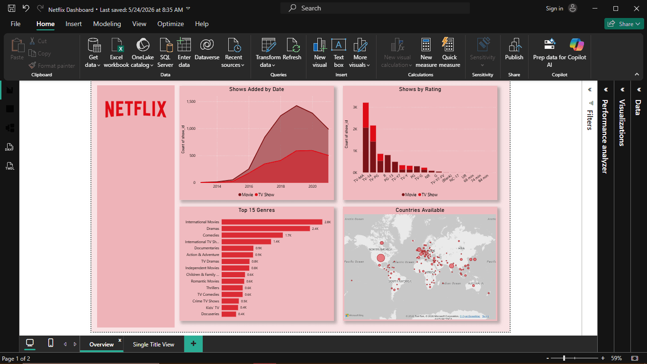Open the Transform data dropdown

268,65
